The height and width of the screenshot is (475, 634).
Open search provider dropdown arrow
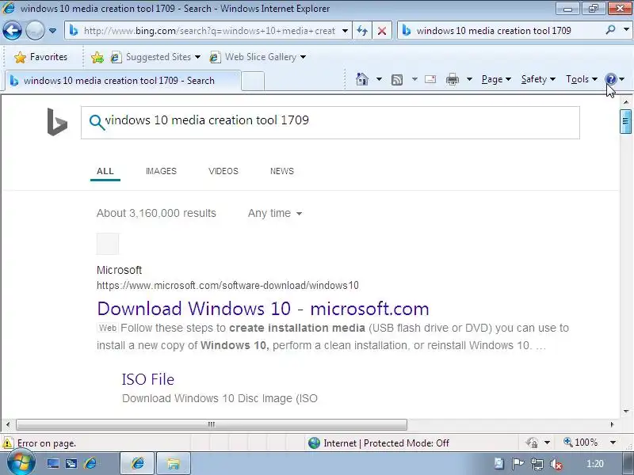(x=626, y=30)
